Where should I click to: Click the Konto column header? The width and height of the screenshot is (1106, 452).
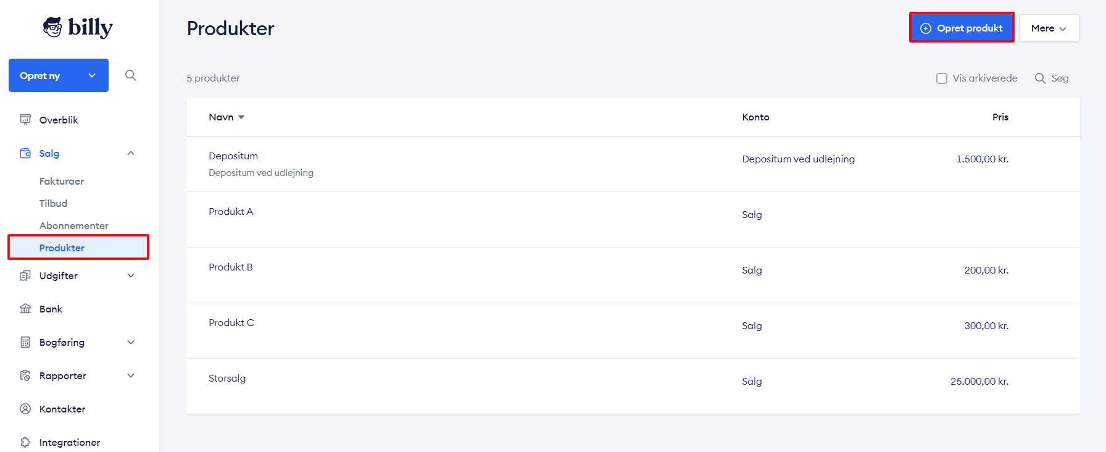click(x=755, y=117)
